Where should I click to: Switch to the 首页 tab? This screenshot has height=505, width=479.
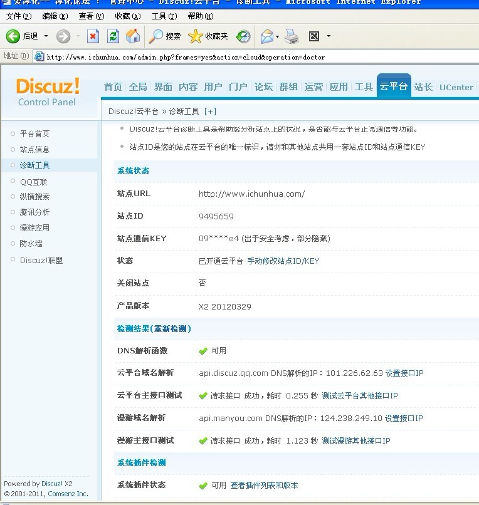coord(113,86)
